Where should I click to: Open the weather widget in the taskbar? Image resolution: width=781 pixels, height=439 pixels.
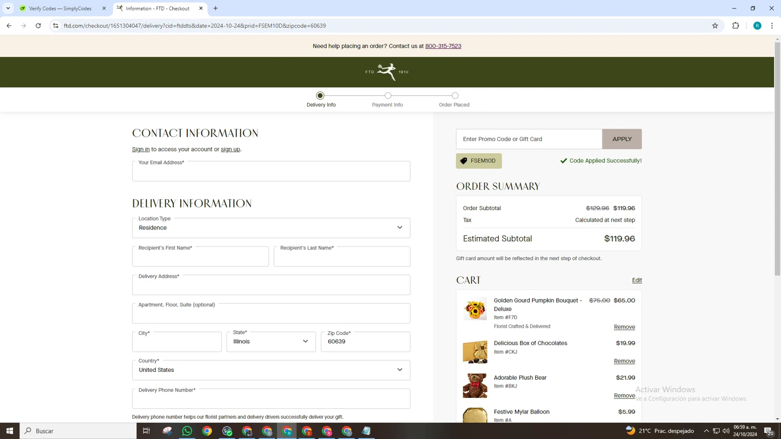point(660,431)
